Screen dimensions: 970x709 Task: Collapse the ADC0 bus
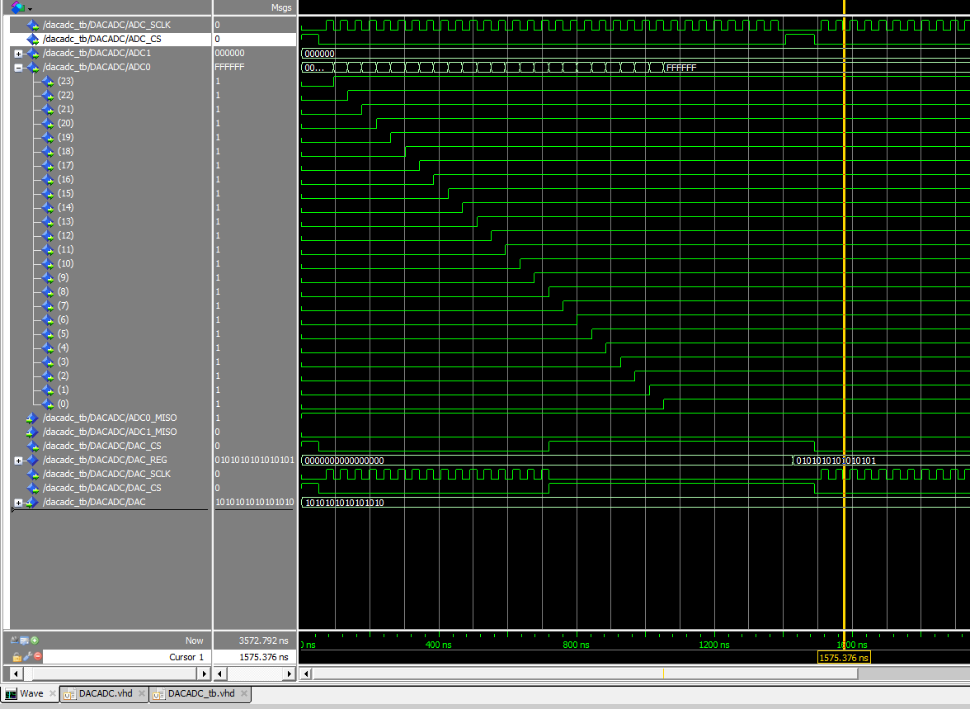(18, 69)
